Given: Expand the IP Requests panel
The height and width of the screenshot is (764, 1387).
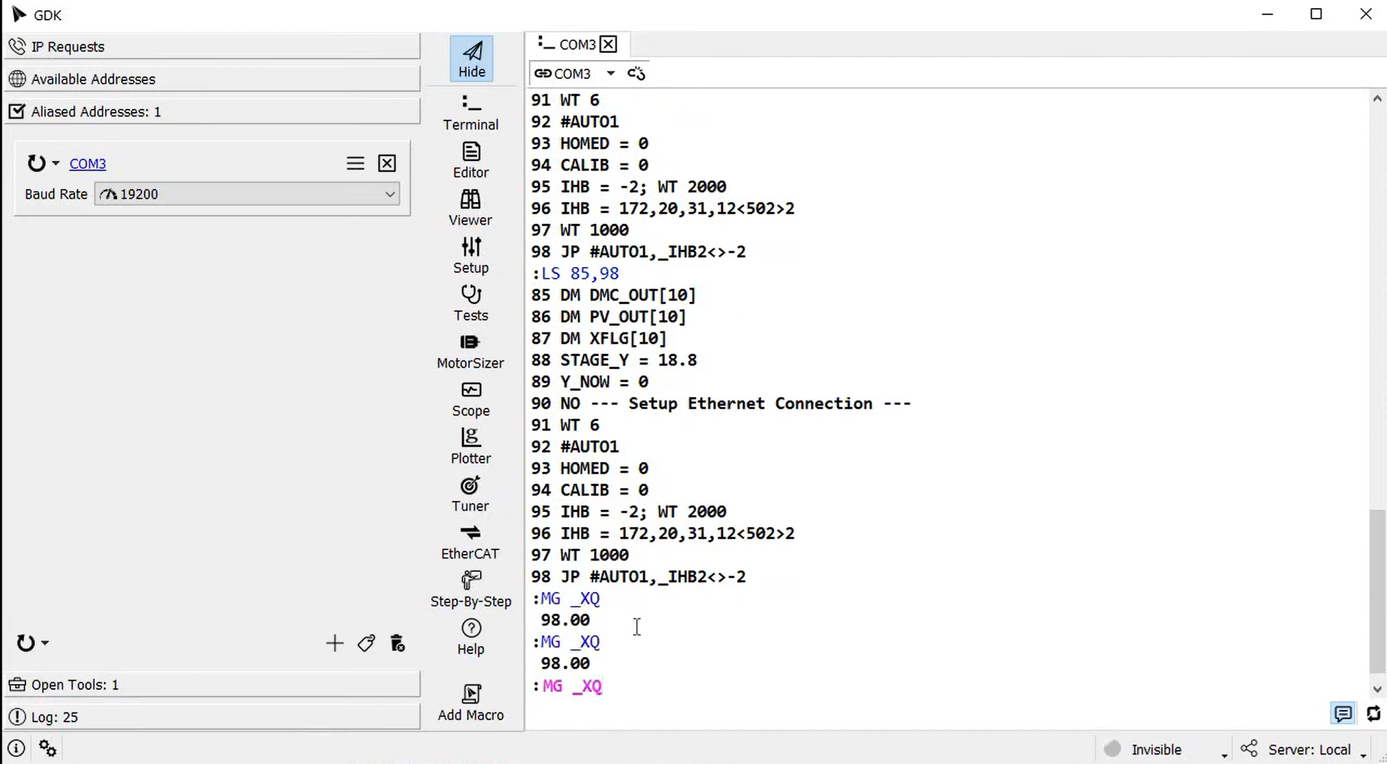Looking at the screenshot, I should coord(211,47).
